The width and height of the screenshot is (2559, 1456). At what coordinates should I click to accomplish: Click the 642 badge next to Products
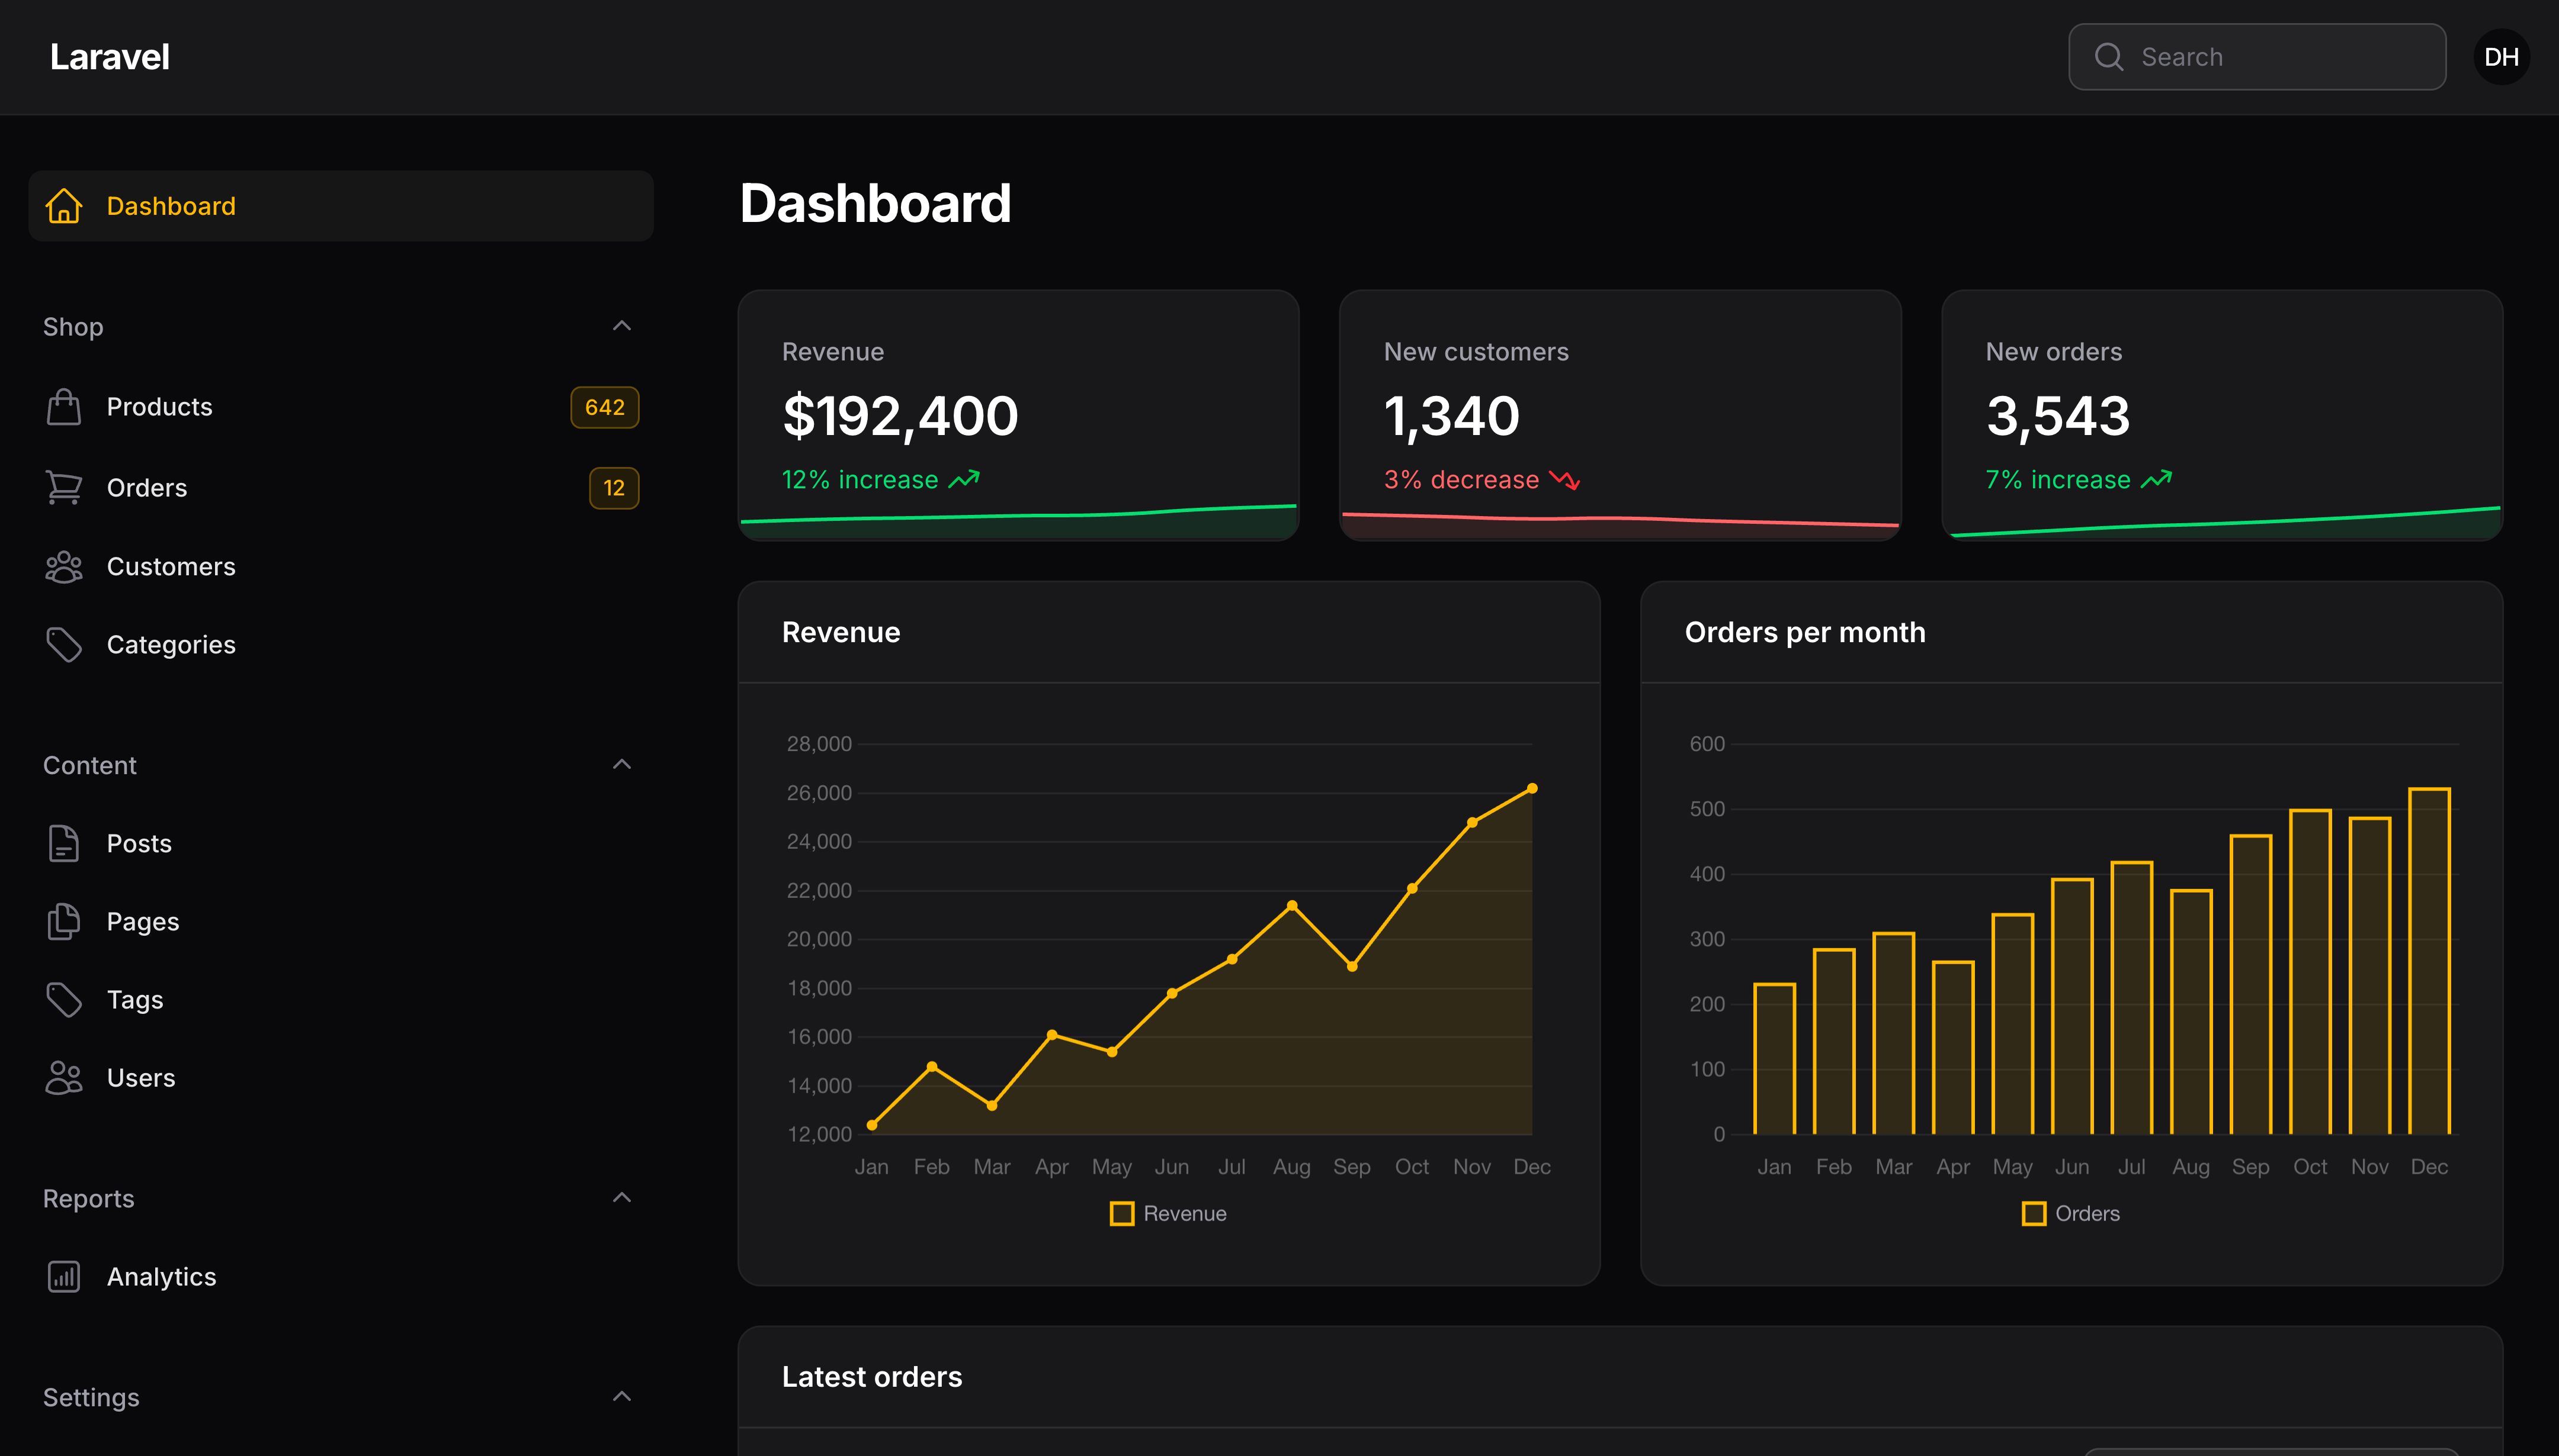coord(604,407)
